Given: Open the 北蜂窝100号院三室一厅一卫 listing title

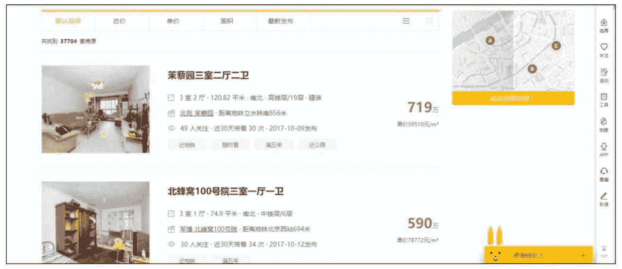Looking at the screenshot, I should tap(225, 191).
